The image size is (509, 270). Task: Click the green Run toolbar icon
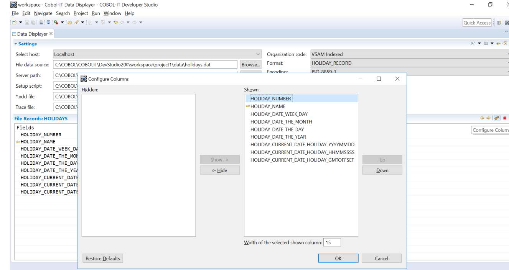coord(56,23)
